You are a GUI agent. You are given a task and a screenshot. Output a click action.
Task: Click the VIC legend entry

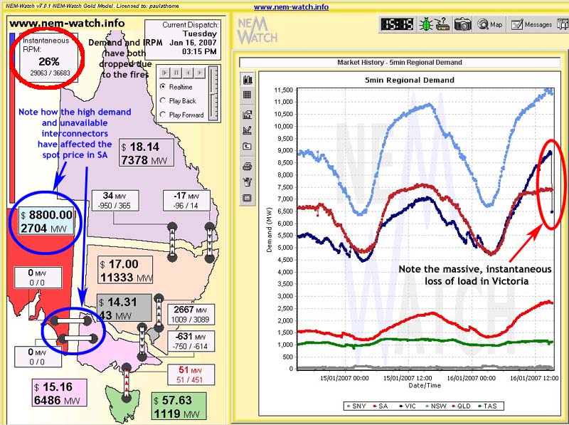(407, 406)
